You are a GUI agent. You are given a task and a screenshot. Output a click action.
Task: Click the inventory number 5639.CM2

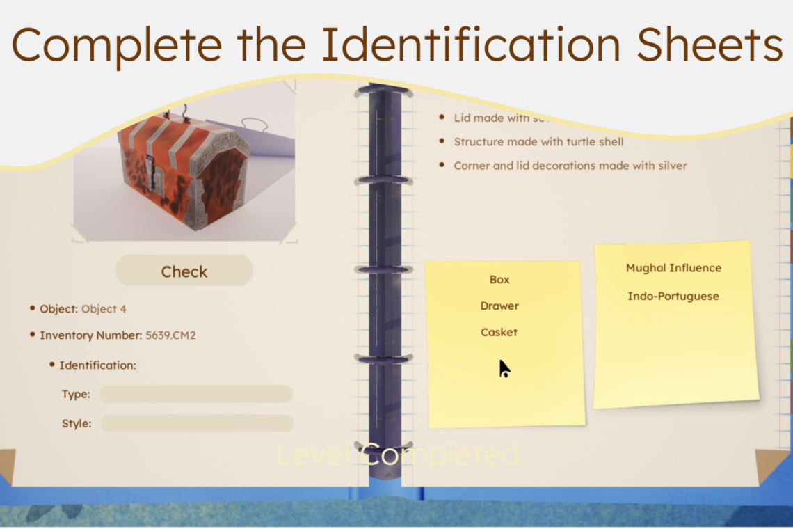pyautogui.click(x=170, y=335)
